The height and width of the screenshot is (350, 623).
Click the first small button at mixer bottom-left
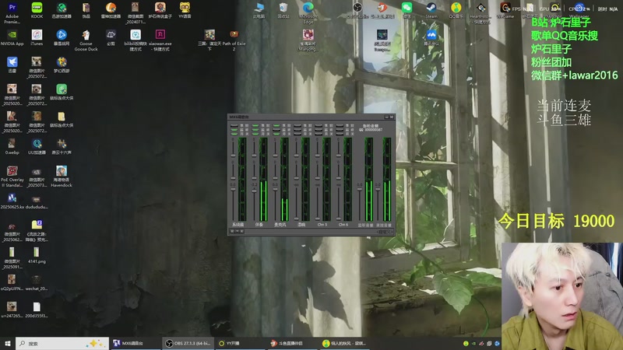pos(232,231)
